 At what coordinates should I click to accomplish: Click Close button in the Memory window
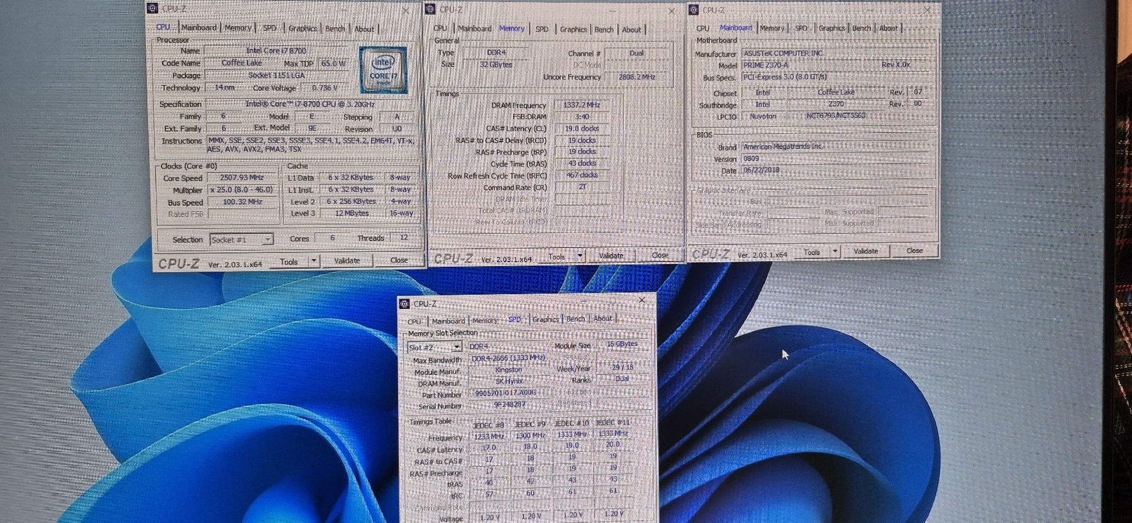pyautogui.click(x=660, y=255)
